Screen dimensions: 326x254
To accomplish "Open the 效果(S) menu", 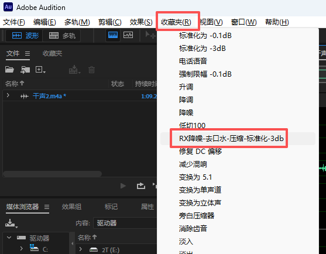I will click(141, 22).
